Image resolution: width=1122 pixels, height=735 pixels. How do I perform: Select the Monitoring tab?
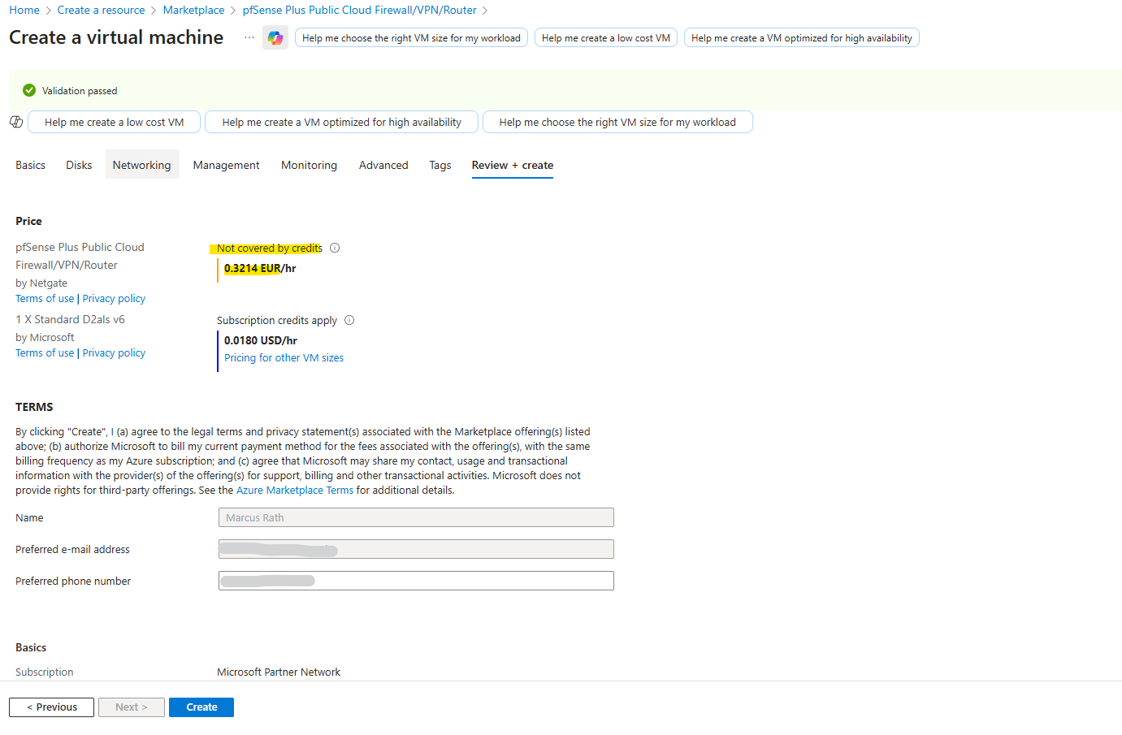point(310,165)
